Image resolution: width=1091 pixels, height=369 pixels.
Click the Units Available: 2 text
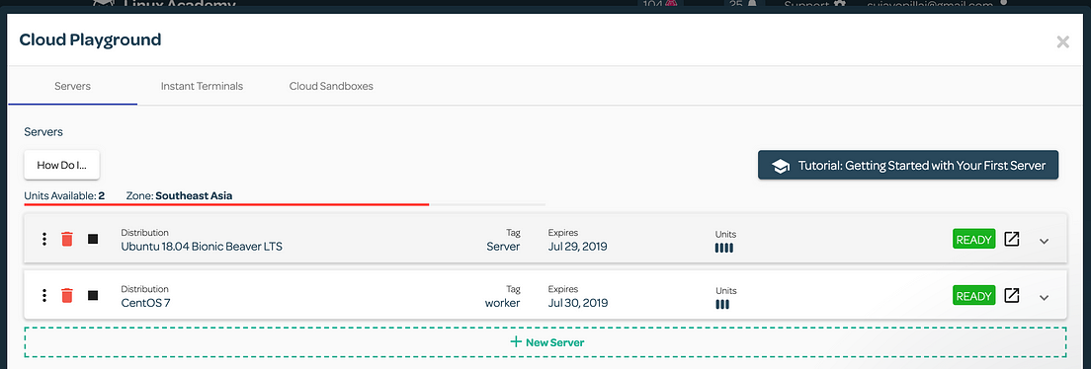click(x=64, y=196)
